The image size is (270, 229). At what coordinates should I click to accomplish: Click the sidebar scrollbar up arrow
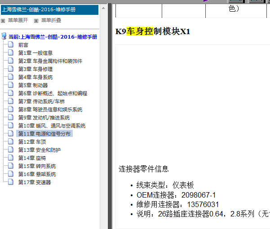tap(103, 8)
